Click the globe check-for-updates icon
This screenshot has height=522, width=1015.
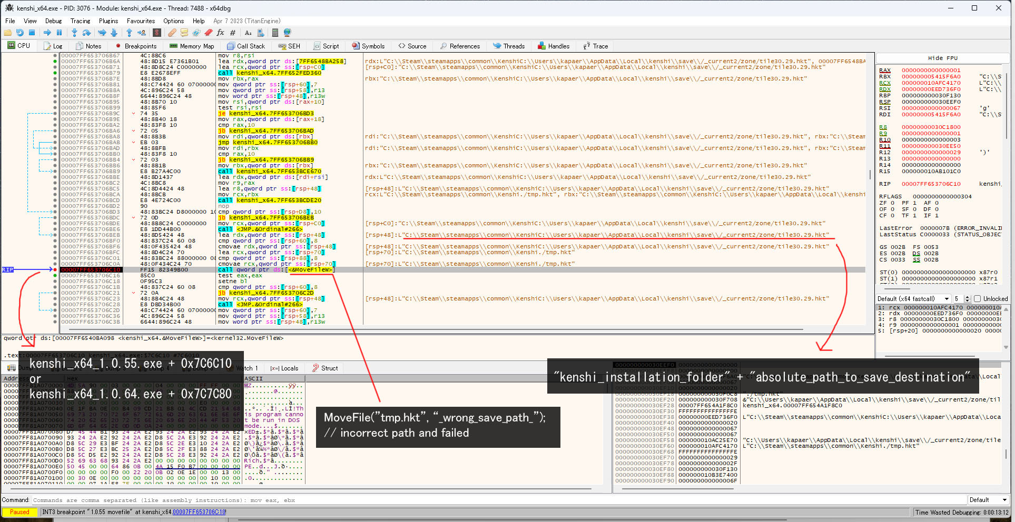[x=287, y=33]
